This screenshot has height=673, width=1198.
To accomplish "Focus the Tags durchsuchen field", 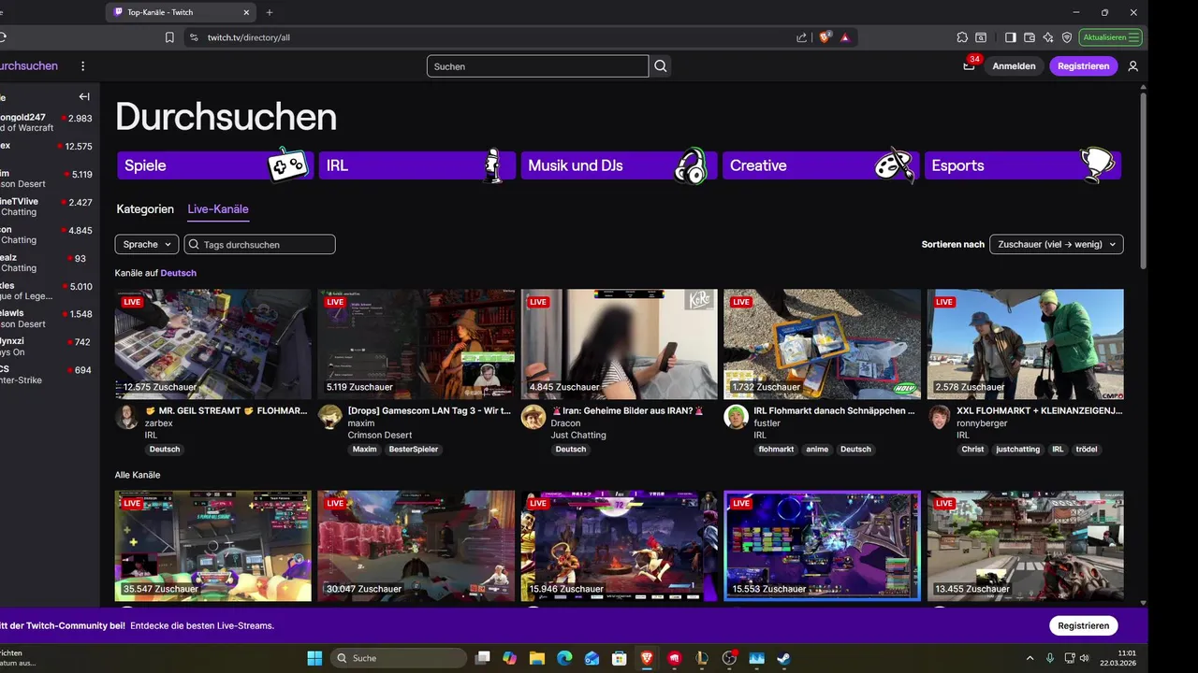I will tap(259, 244).
